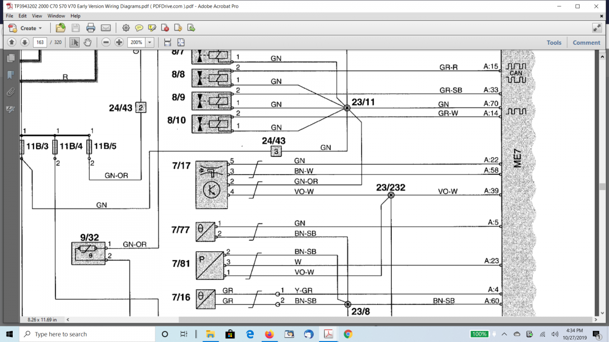Click the Print file icon
609x342 pixels.
pyautogui.click(x=90, y=28)
